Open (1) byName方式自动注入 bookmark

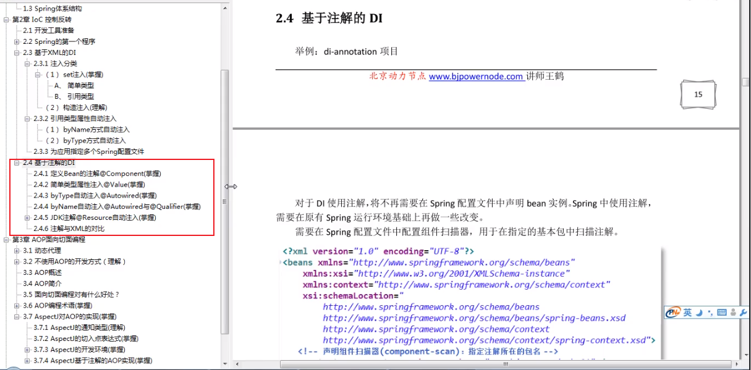[x=87, y=130]
